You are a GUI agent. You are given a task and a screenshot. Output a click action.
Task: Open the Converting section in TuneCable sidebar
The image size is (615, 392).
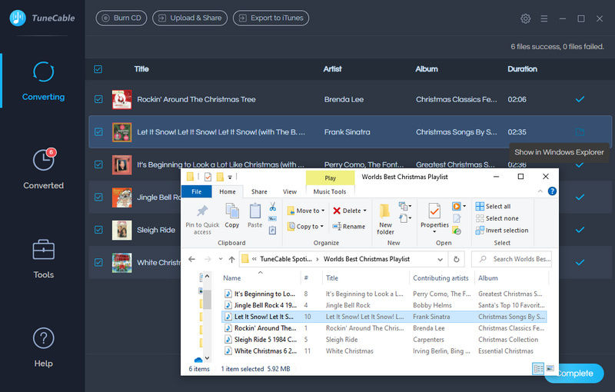click(43, 81)
